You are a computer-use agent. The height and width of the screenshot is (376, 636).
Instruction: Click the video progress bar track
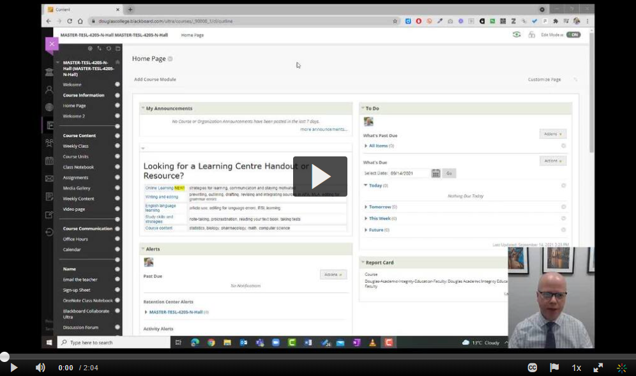point(319,357)
